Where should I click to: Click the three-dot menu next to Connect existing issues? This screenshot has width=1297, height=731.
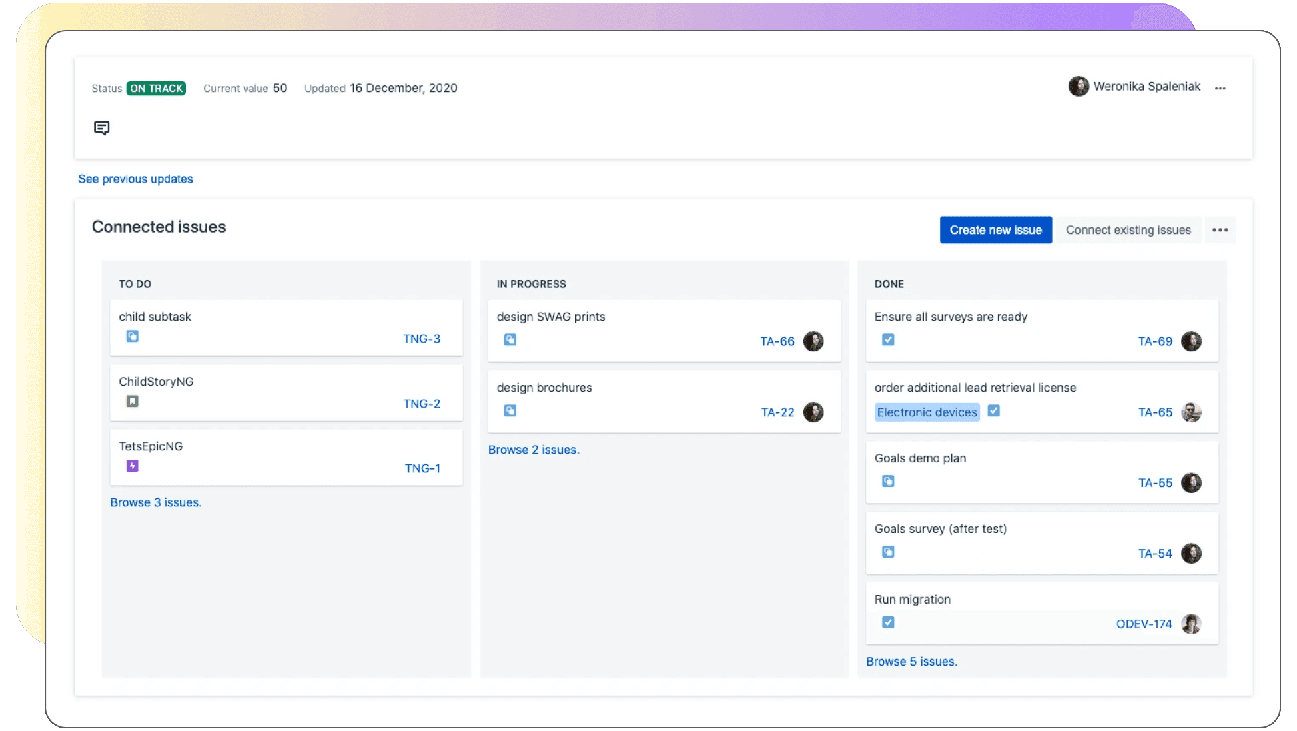pyautogui.click(x=1220, y=229)
